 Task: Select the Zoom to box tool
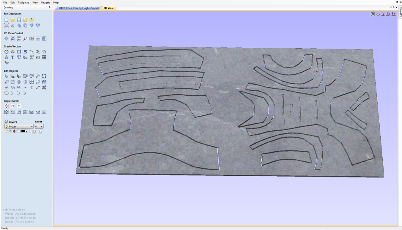(13, 38)
